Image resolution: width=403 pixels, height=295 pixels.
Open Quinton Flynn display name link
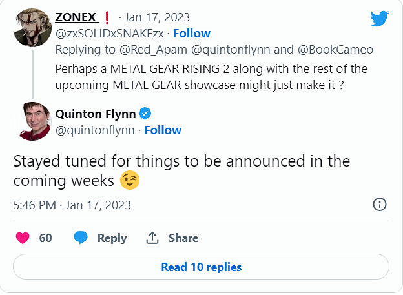point(96,114)
